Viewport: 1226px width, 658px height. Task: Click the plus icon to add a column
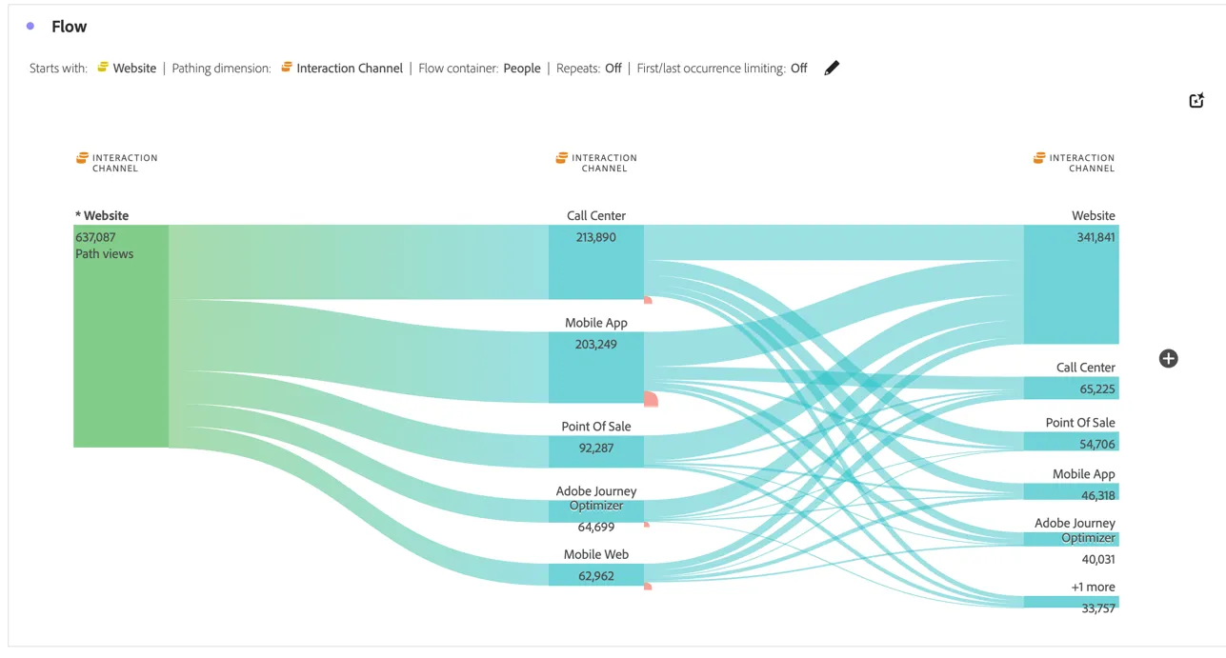1169,358
